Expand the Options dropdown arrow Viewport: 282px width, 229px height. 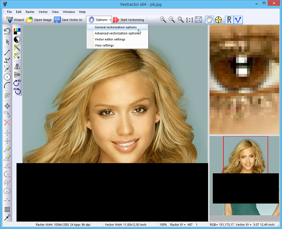(x=110, y=20)
